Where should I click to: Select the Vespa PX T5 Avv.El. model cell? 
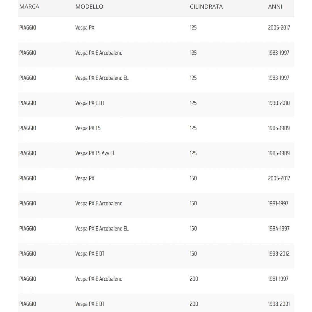(95, 153)
